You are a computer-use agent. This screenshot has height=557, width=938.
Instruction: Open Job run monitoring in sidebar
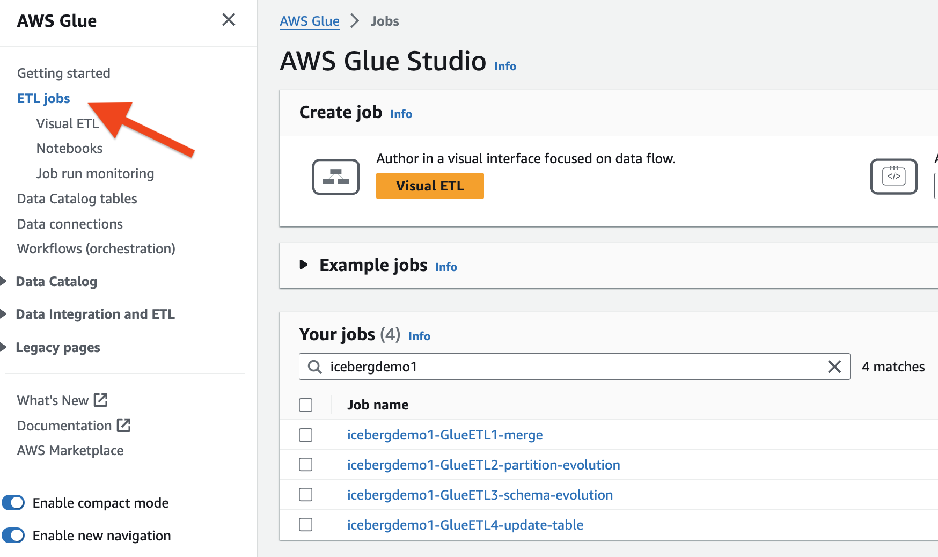click(95, 173)
